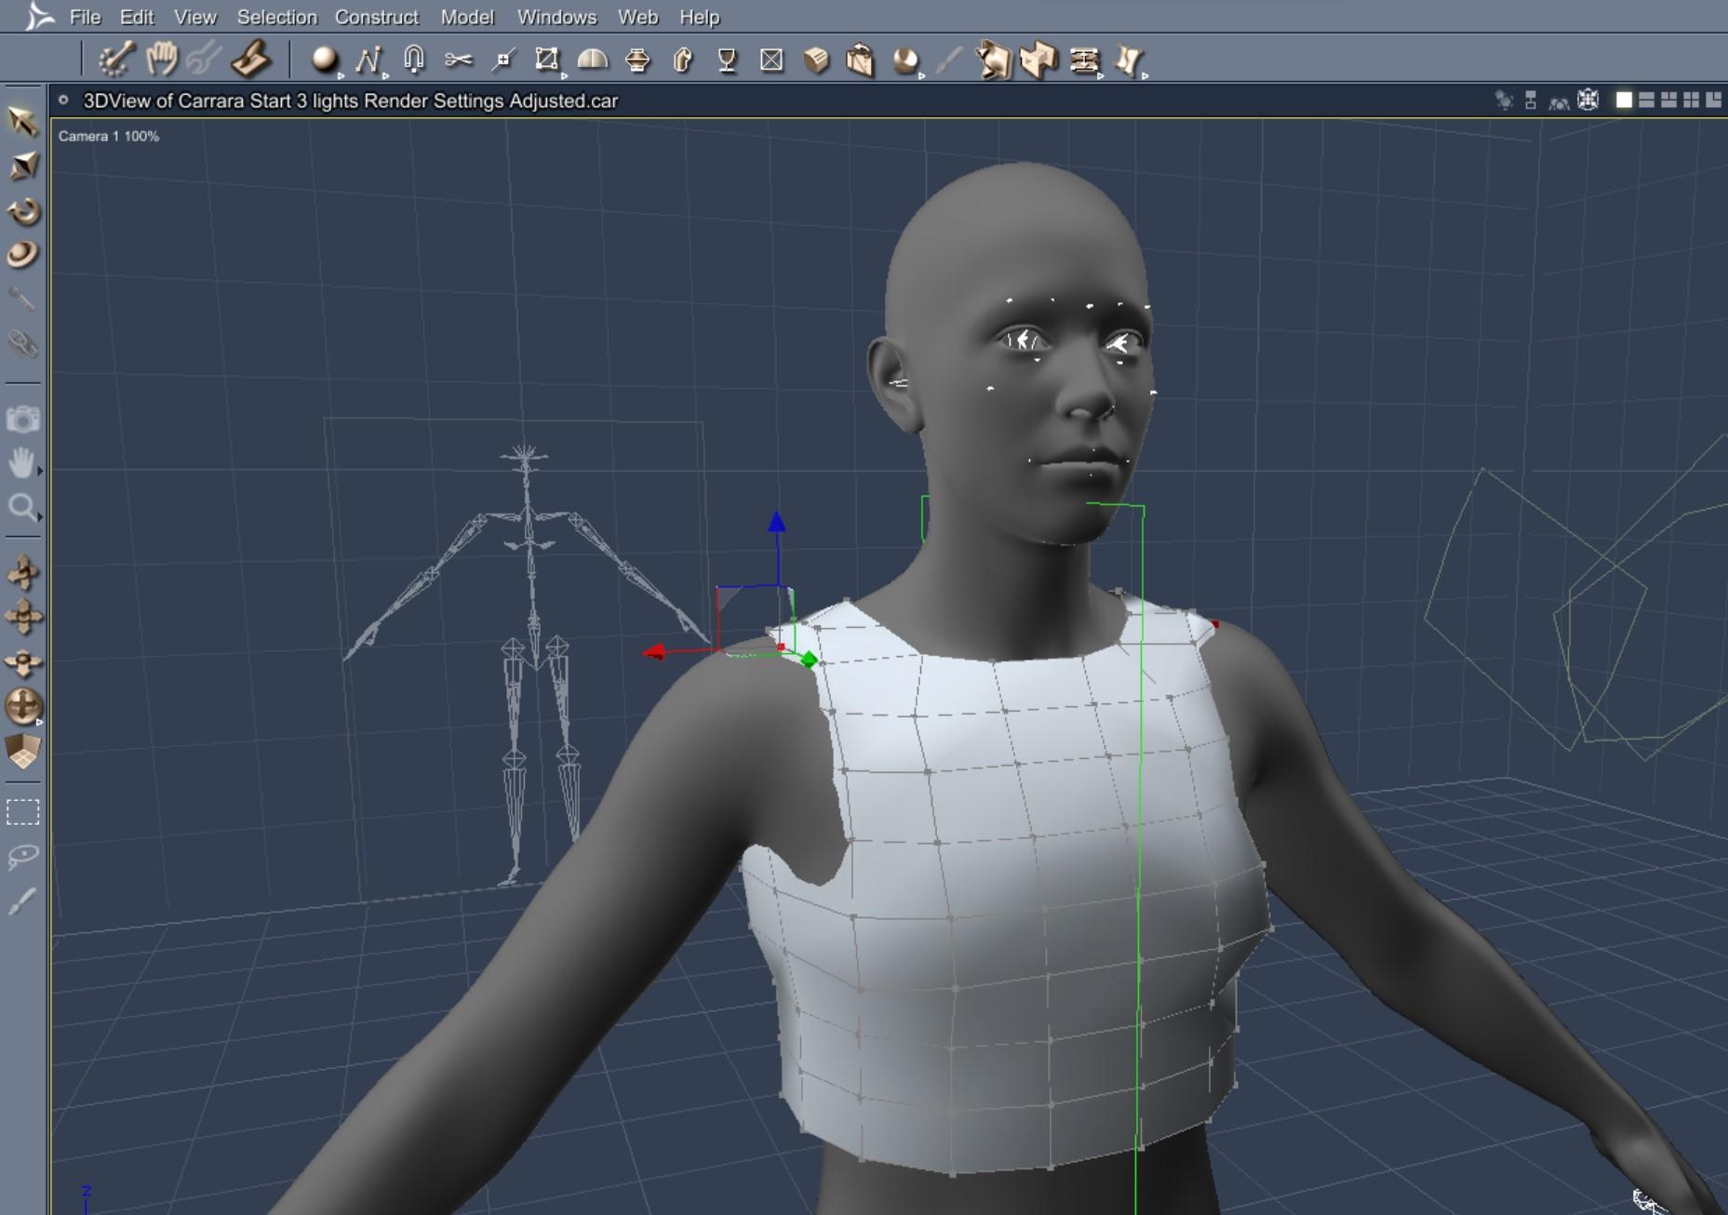Screen dimensions: 1728x1215
Task: Switch to the Storyboard room (hand icon)
Action: 161,60
